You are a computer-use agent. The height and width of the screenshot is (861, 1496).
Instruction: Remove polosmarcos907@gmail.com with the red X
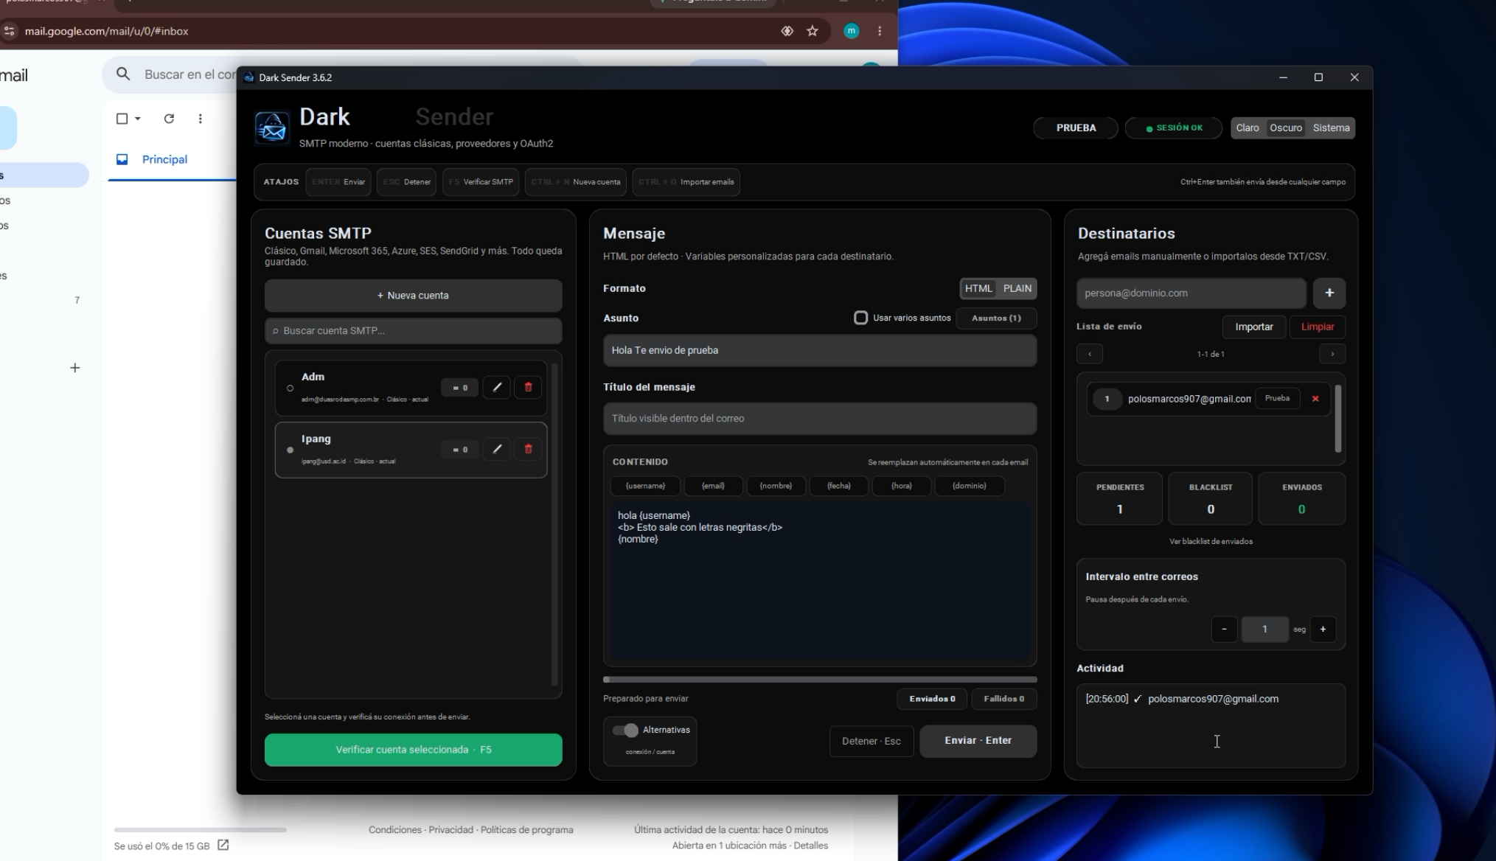point(1315,399)
